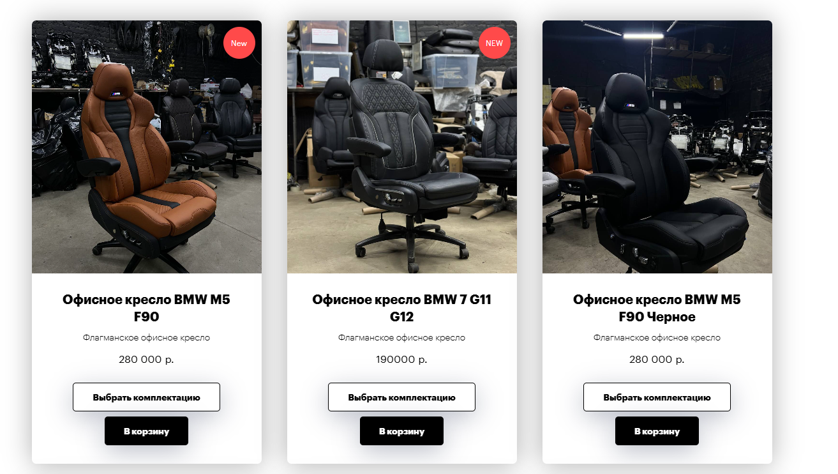Open the black BMW M5 F90 chair photo
Viewport: 838px width, 474px height.
[x=657, y=147]
